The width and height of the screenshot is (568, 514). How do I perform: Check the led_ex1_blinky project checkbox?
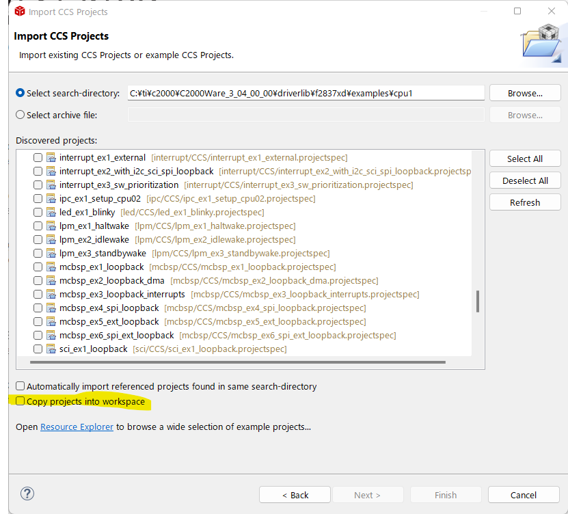[38, 213]
